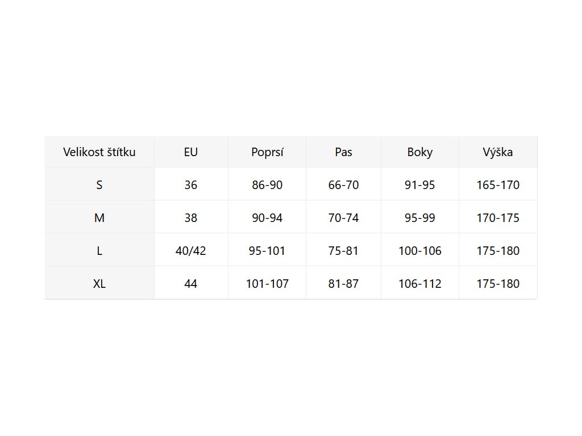Click the Pas column header
The image size is (582, 436).
pos(343,152)
